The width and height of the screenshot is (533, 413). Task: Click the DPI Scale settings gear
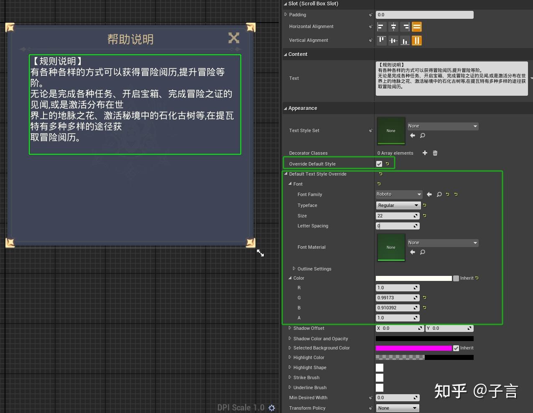pyautogui.click(x=272, y=408)
